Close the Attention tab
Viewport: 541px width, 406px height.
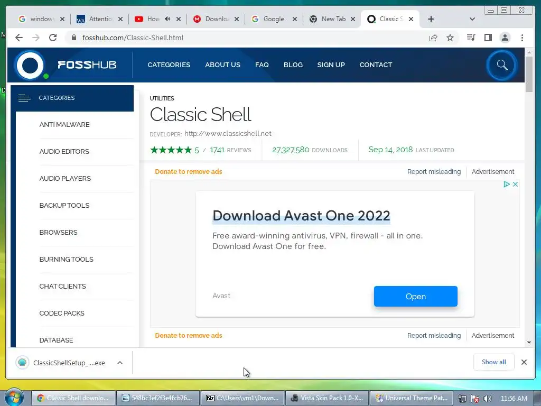(120, 19)
